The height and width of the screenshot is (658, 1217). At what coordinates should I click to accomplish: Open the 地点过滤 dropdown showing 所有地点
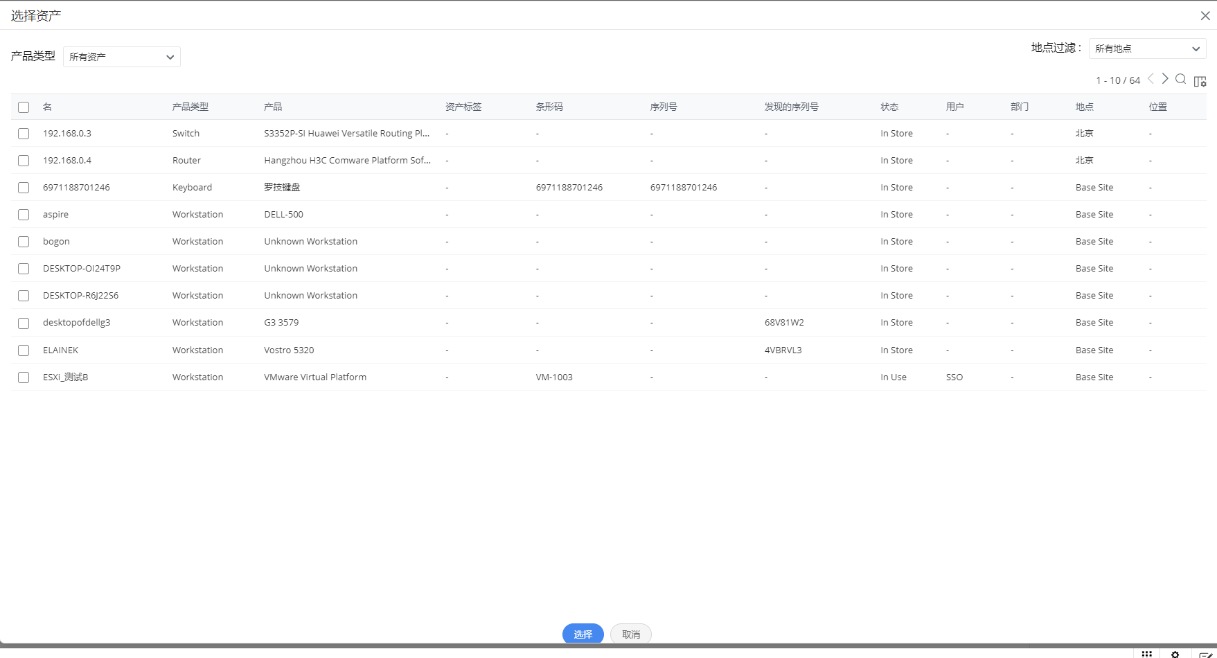[x=1148, y=48]
